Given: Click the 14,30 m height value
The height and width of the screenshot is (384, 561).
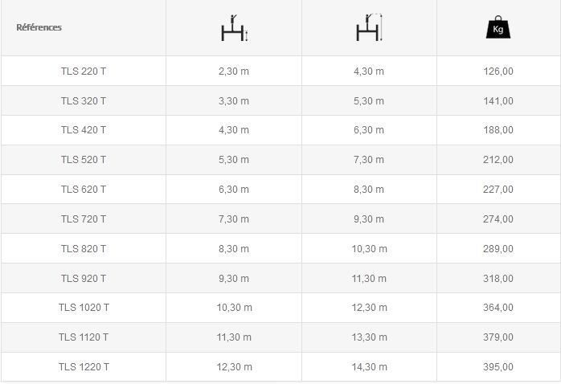Looking at the screenshot, I should pos(369,367).
